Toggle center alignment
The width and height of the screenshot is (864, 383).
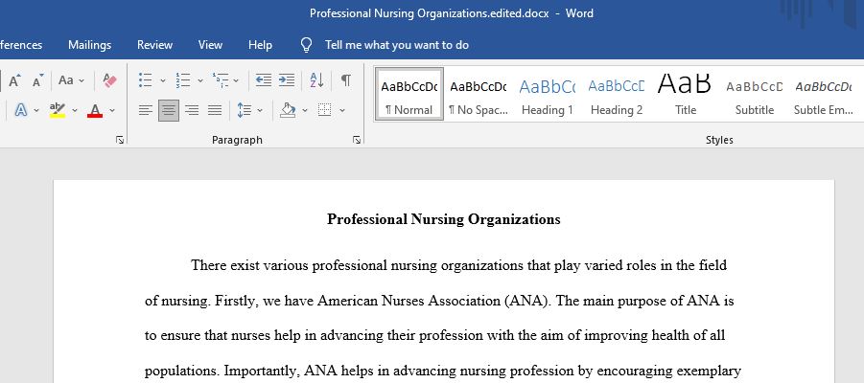click(169, 111)
